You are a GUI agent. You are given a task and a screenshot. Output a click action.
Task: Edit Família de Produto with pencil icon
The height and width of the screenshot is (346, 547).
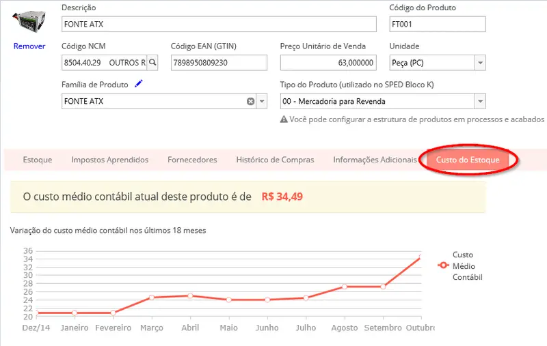tap(139, 83)
